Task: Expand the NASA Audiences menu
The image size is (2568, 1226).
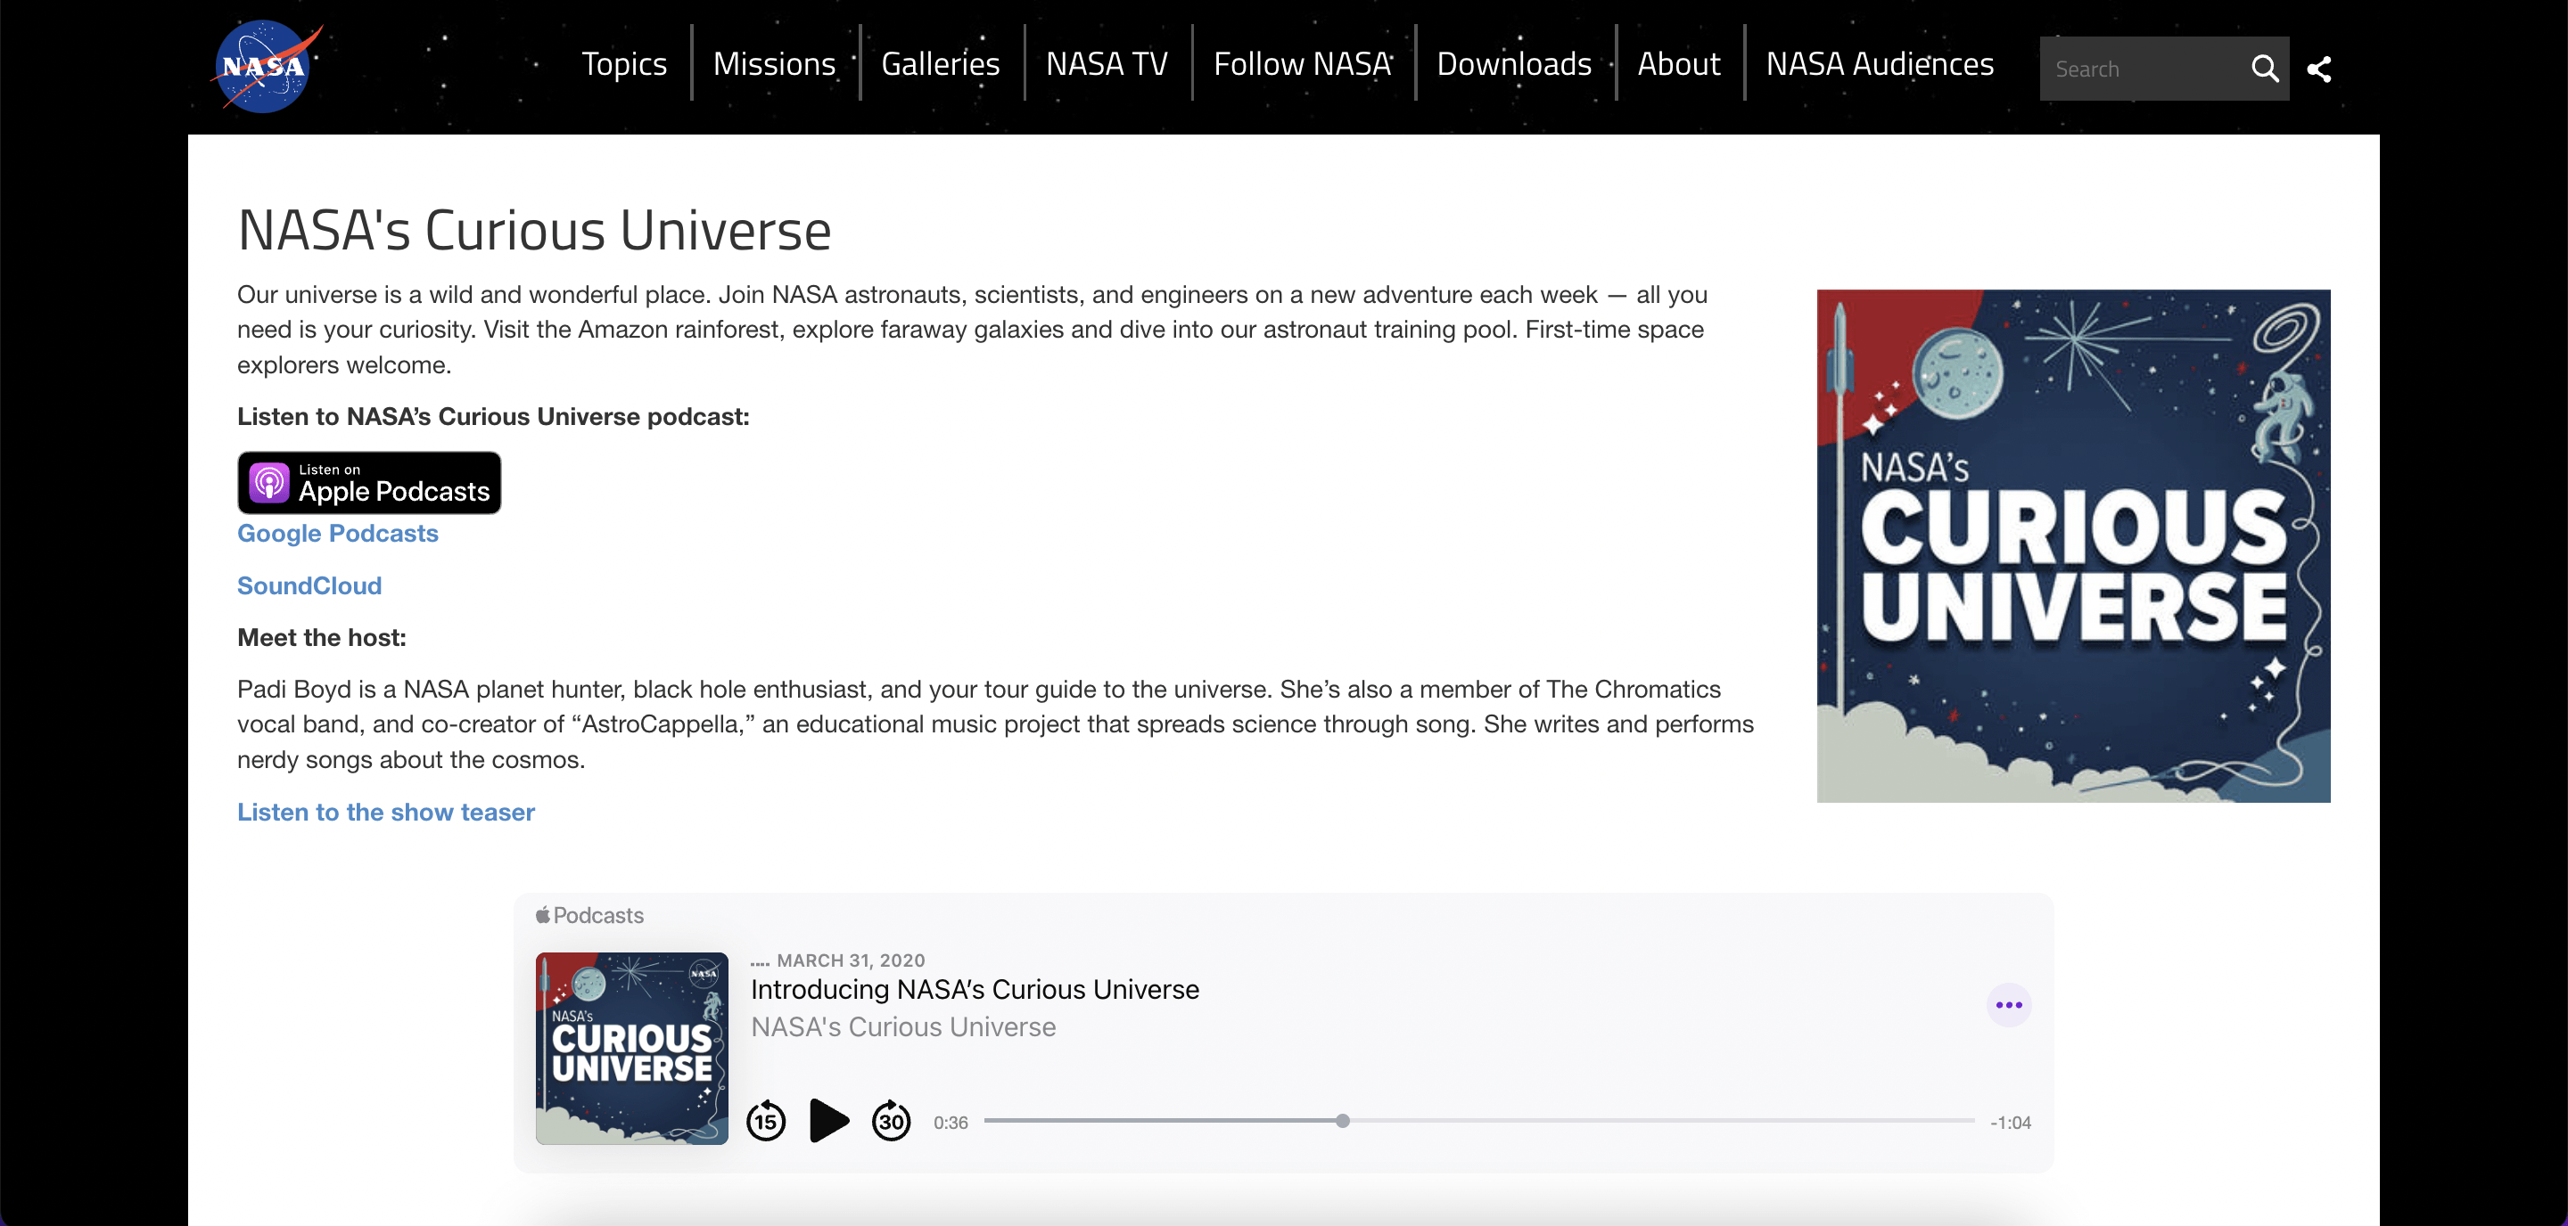Action: pyautogui.click(x=1879, y=64)
